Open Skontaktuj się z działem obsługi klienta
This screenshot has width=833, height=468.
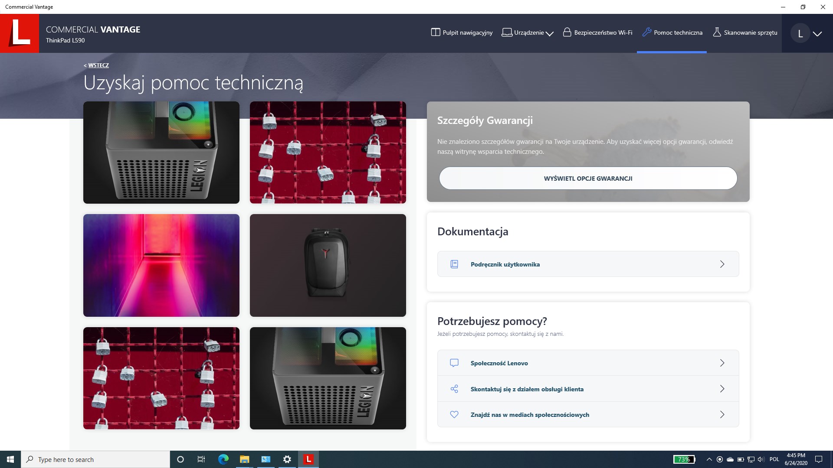[x=588, y=389]
